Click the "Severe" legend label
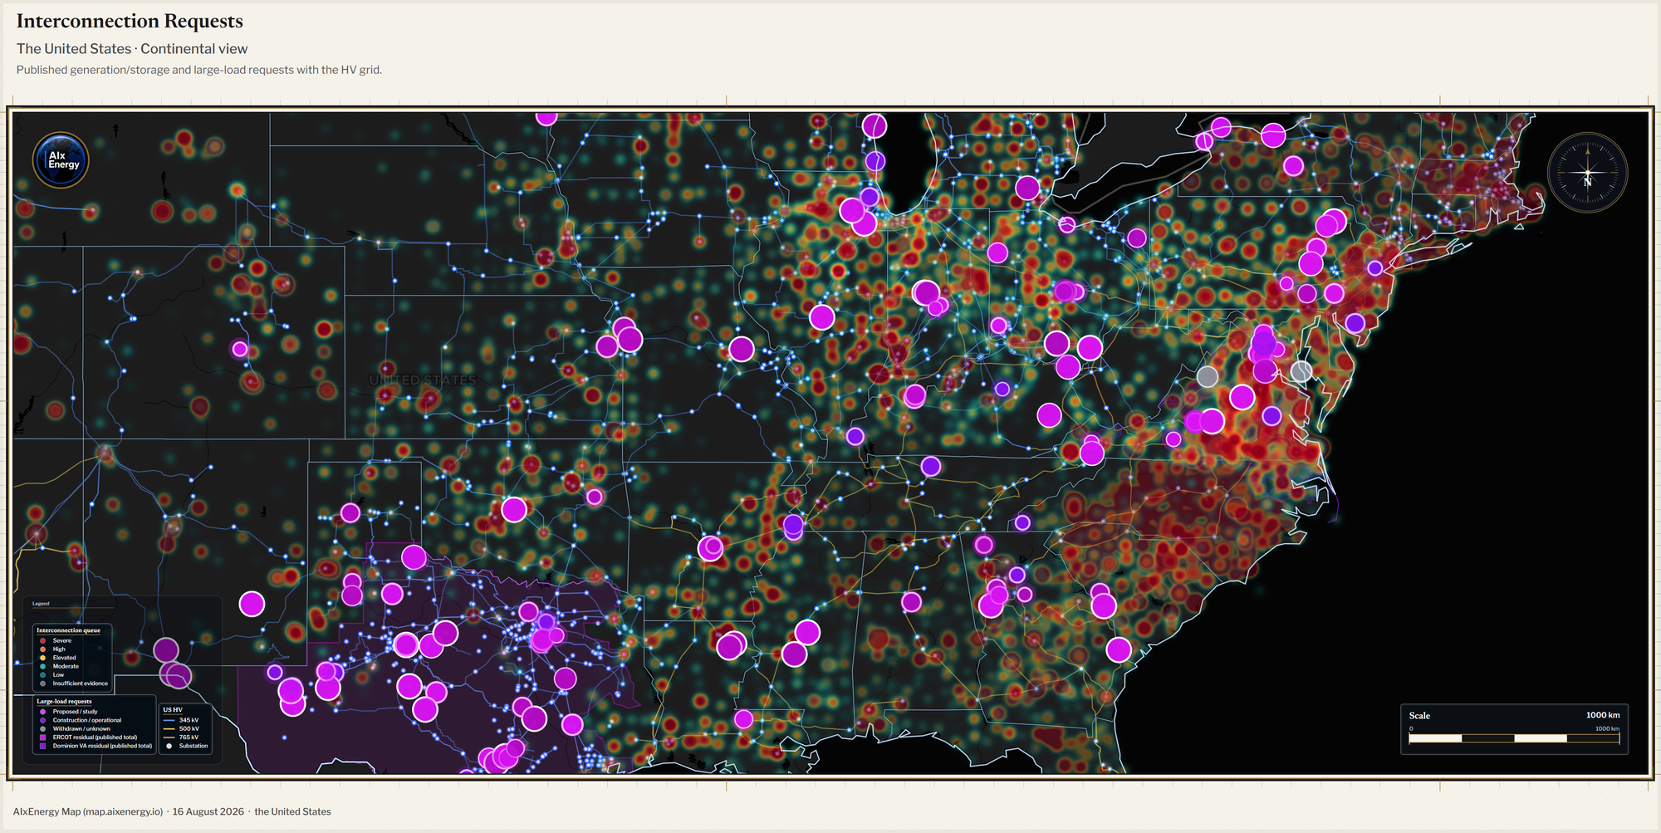1661x833 pixels. tap(62, 641)
